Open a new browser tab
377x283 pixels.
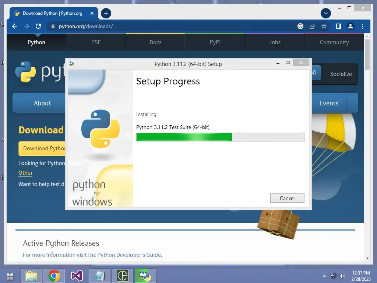click(x=106, y=13)
